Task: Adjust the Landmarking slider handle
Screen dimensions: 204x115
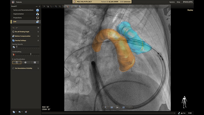Action: (x=31, y=54)
